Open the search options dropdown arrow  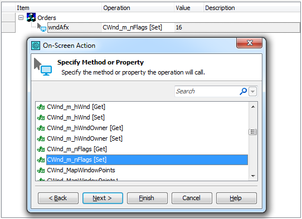tap(253, 92)
